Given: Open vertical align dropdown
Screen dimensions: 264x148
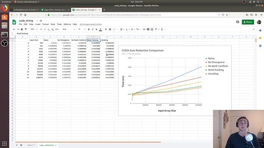Looking at the screenshot, I should point(127,29).
